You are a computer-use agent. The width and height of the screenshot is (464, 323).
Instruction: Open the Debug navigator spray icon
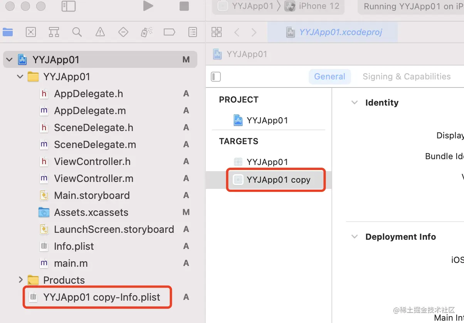point(146,32)
